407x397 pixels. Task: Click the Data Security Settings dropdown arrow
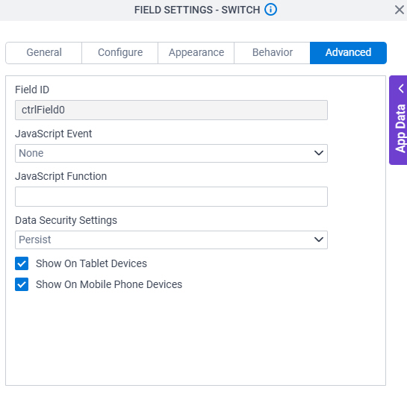(x=318, y=240)
